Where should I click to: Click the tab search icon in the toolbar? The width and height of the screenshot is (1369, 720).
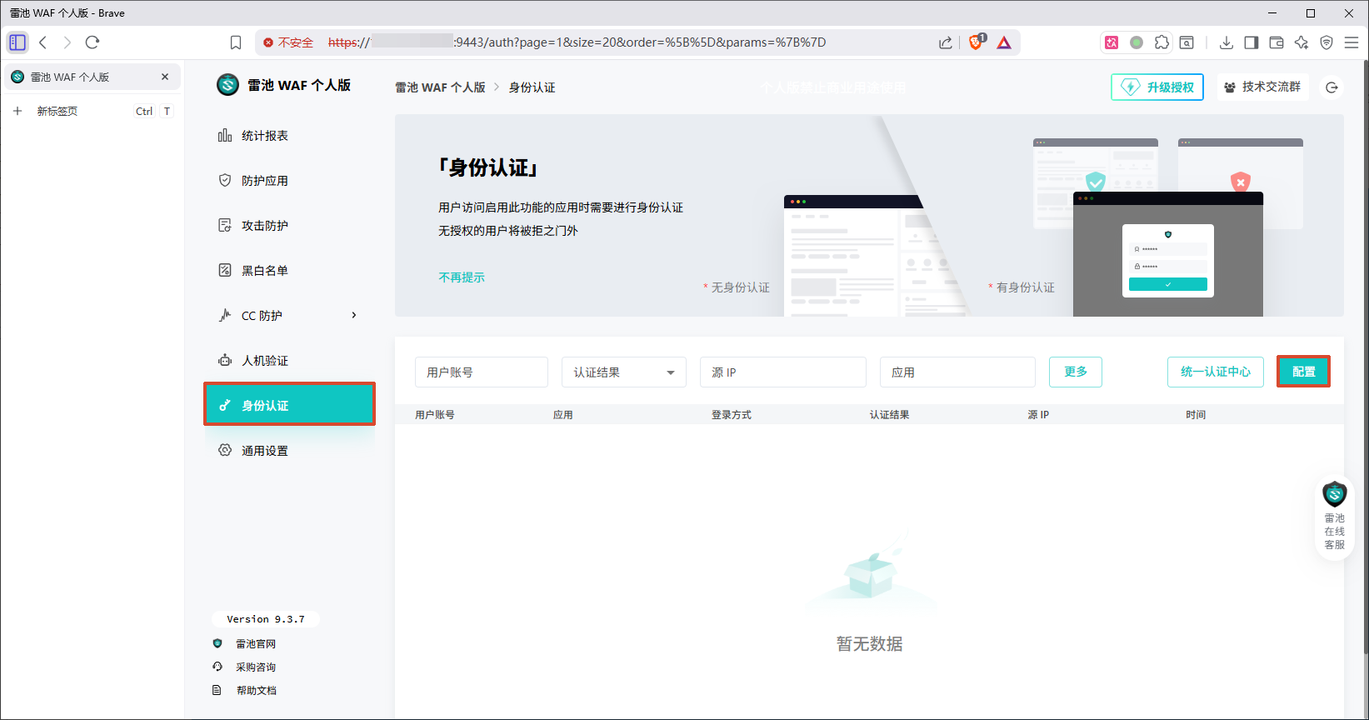1187,42
